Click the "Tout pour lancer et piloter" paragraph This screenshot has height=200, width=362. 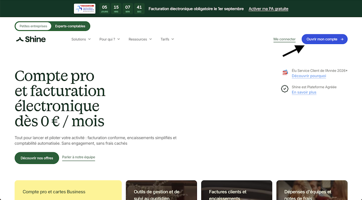[x=96, y=141]
